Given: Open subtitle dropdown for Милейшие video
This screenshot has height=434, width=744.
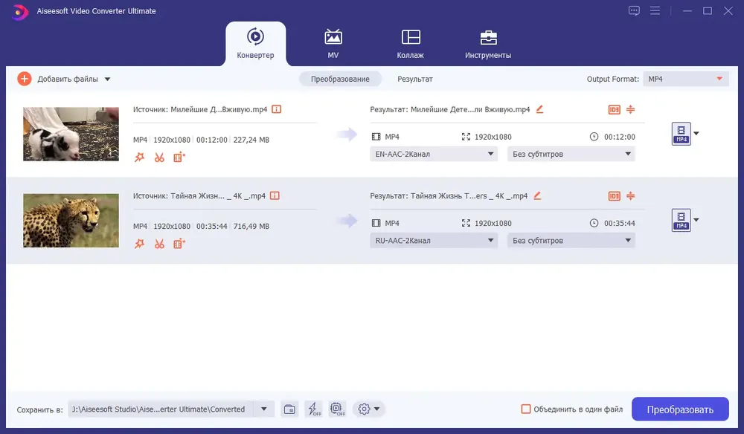Looking at the screenshot, I should pyautogui.click(x=571, y=154).
